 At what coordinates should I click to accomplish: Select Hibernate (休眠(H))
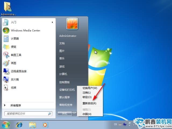tap(90, 114)
